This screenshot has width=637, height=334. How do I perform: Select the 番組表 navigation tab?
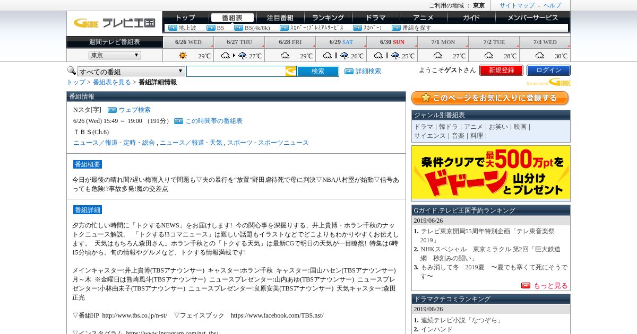[x=232, y=17]
